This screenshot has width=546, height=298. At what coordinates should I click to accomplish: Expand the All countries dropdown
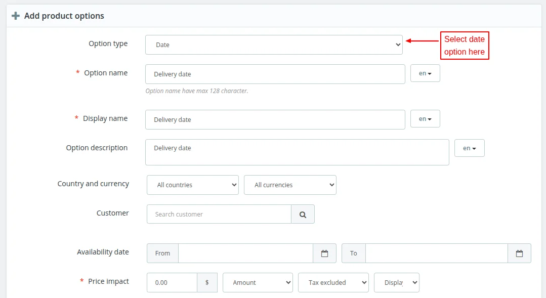192,185
